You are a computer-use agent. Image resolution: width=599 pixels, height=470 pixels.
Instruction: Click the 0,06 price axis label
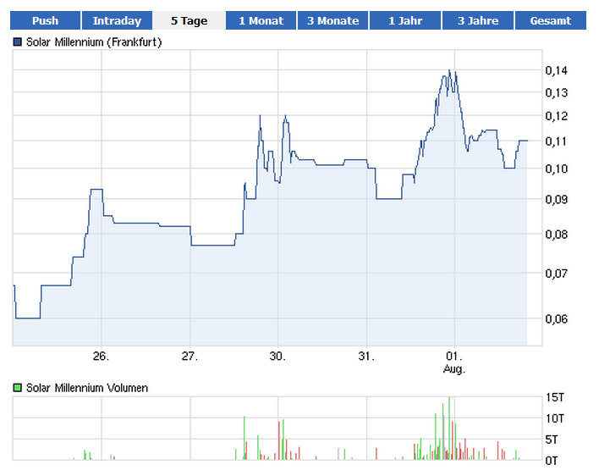[x=556, y=318]
